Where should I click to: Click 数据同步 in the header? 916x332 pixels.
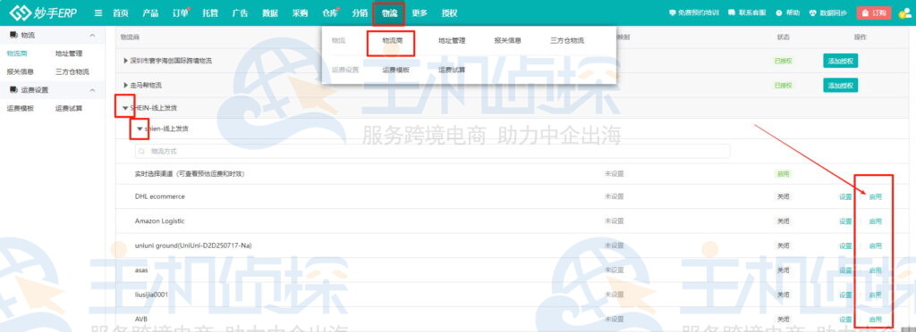tap(828, 12)
